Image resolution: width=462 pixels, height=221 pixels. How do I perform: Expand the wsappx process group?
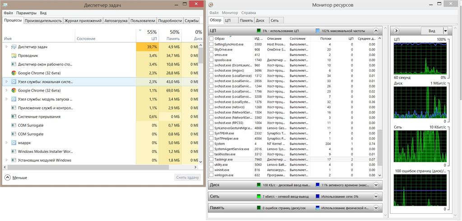click(x=6, y=143)
